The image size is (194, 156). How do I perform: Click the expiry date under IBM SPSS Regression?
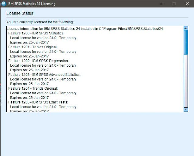[x=29, y=70]
